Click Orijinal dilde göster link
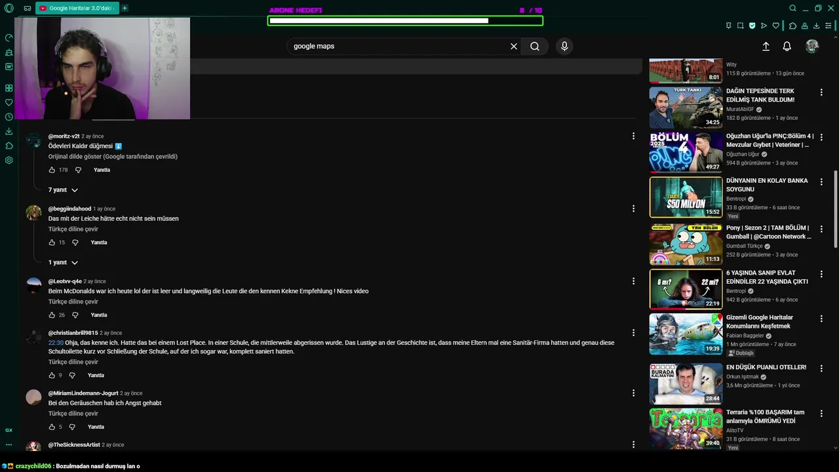The width and height of the screenshot is (839, 472). [113, 157]
